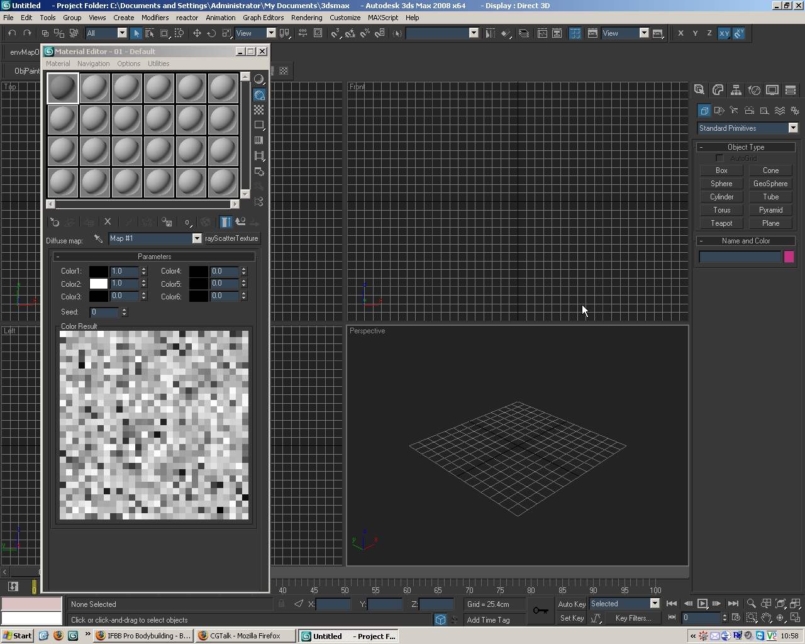Toggle Show Map in Viewport icon

click(x=205, y=222)
